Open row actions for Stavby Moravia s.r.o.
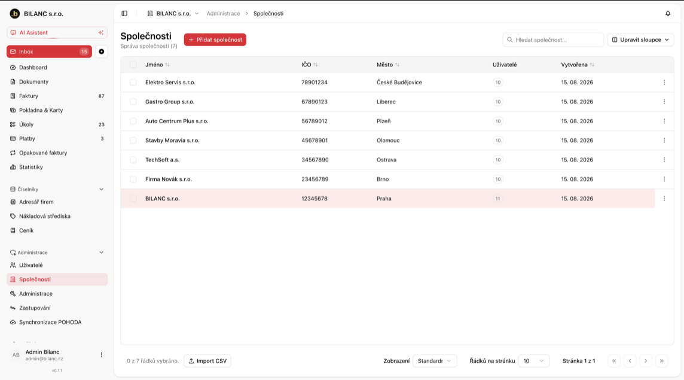 664,140
